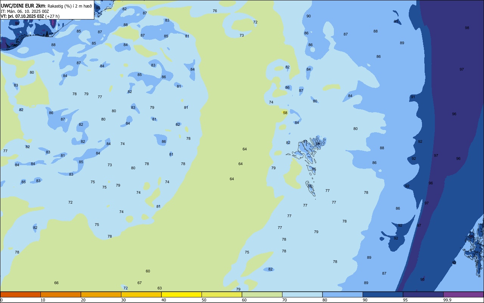Click the 20–30 amber legend swatch
The height and width of the screenshot is (303, 484).
pyautogui.click(x=101, y=294)
